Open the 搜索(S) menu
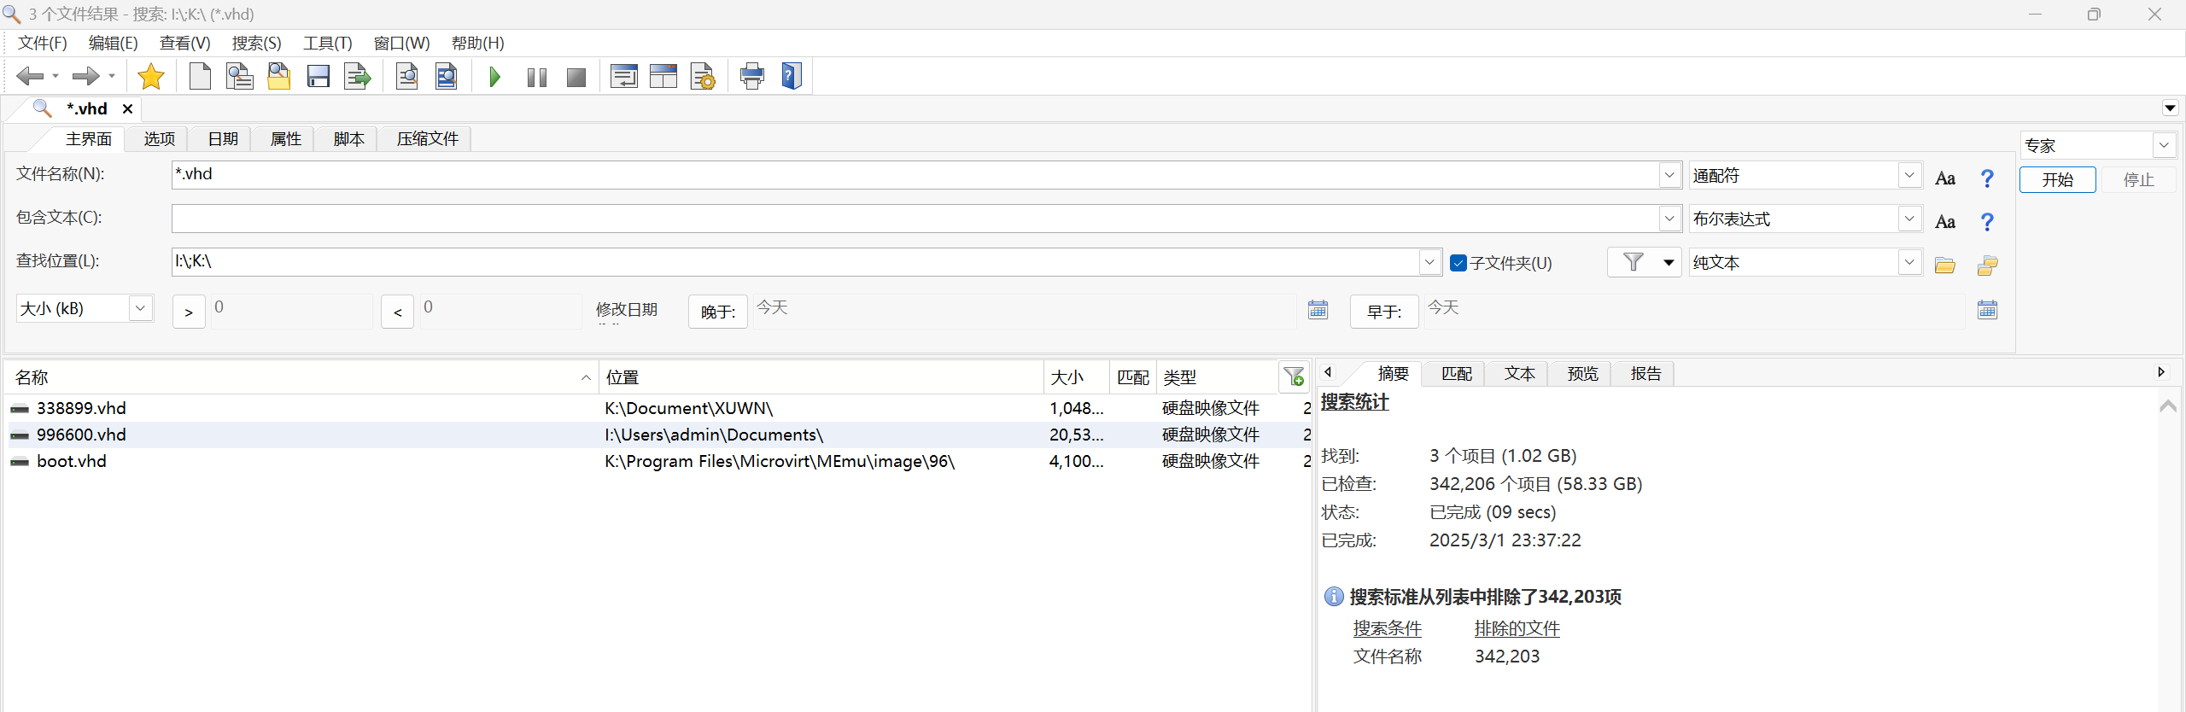Screen dimensions: 2186x712 (256, 44)
